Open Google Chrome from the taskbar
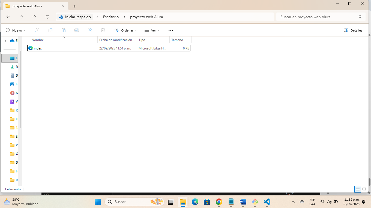 (x=219, y=202)
